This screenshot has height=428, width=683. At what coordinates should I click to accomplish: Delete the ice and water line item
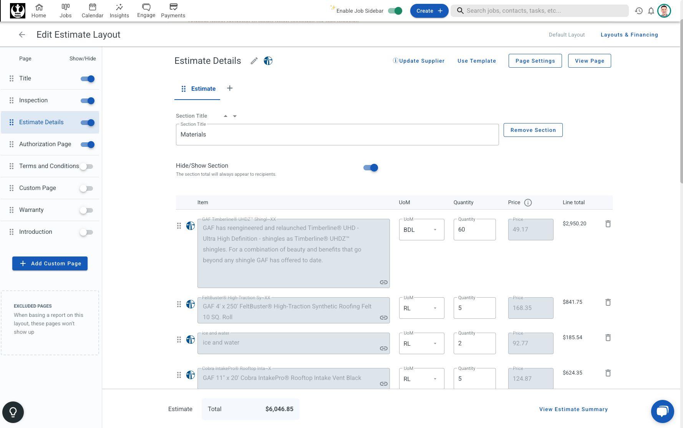click(608, 338)
